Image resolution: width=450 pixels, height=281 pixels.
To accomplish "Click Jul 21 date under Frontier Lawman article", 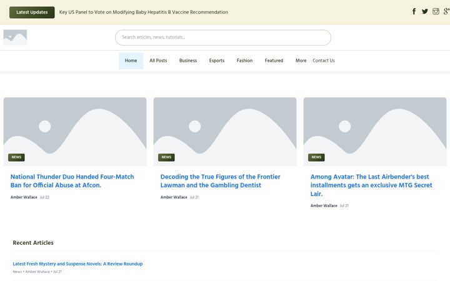I will (194, 197).
